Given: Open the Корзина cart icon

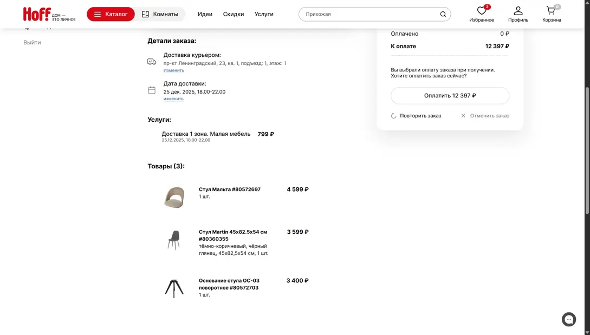Looking at the screenshot, I should coord(551,11).
